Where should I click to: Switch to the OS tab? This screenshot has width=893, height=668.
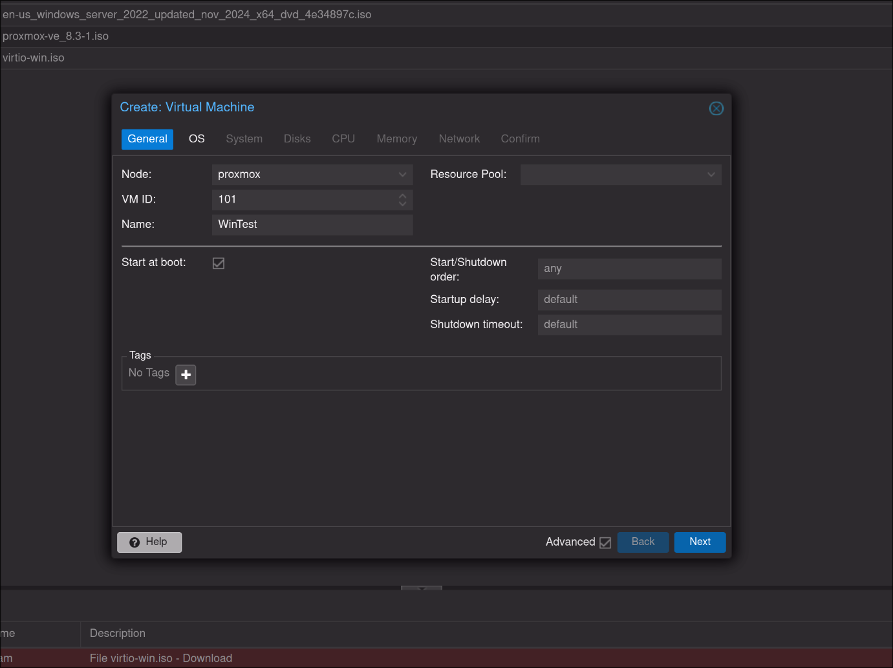coord(197,139)
